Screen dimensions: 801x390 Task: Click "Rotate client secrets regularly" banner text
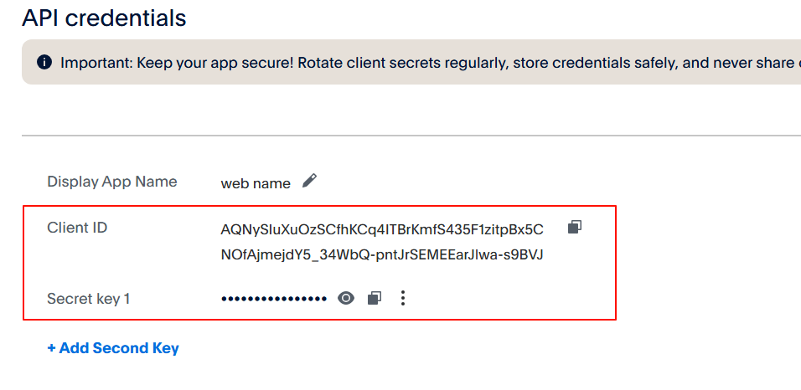[x=403, y=63]
